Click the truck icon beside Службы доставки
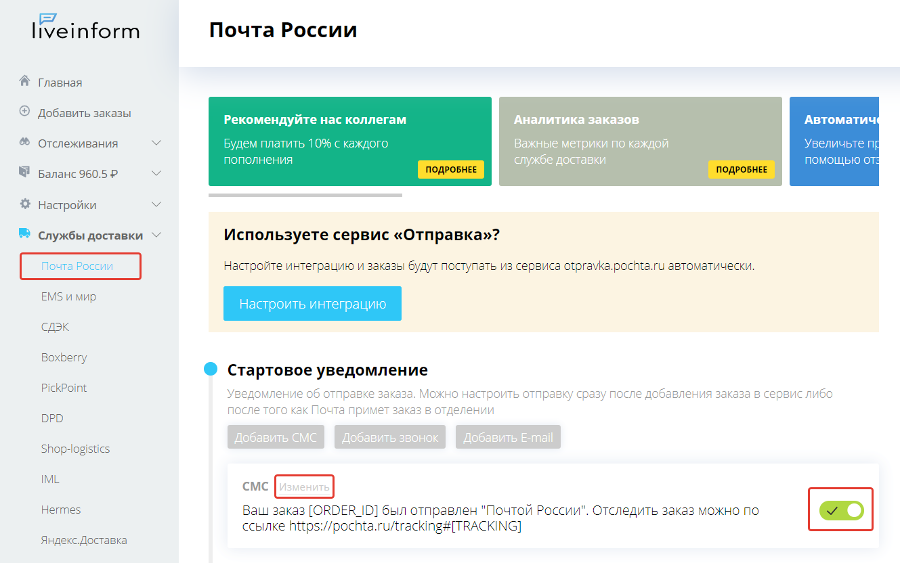The image size is (900, 563). (25, 234)
